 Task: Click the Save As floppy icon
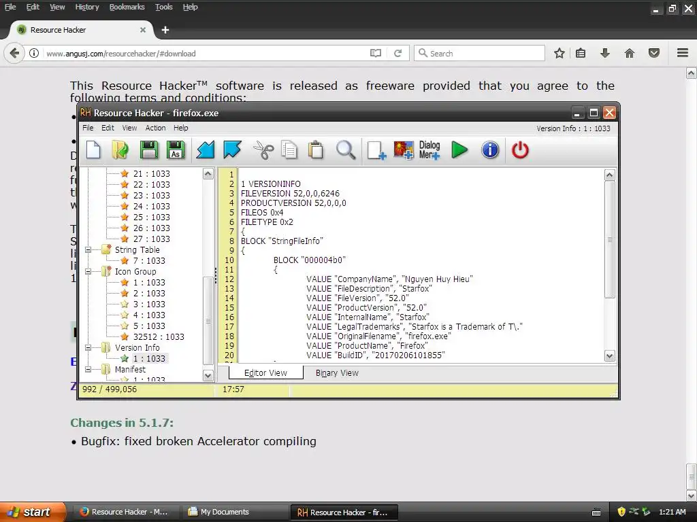pos(176,150)
